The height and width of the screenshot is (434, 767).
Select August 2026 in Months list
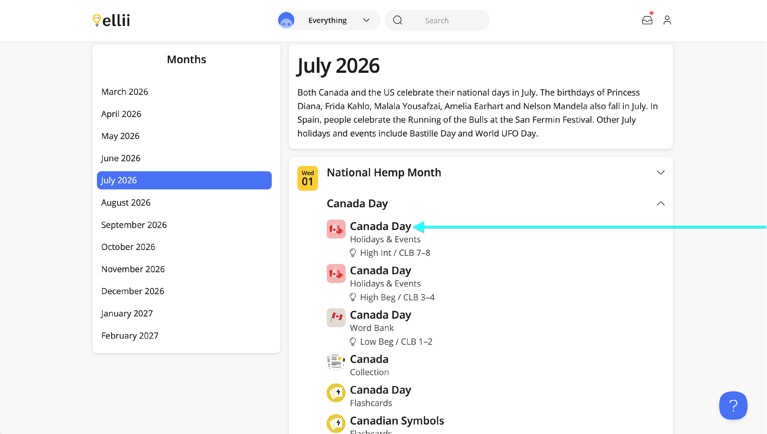(x=126, y=203)
